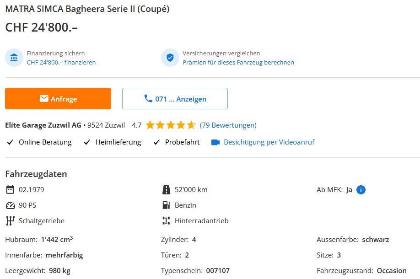
Task: Click the video camera icon
Action: [215, 142]
